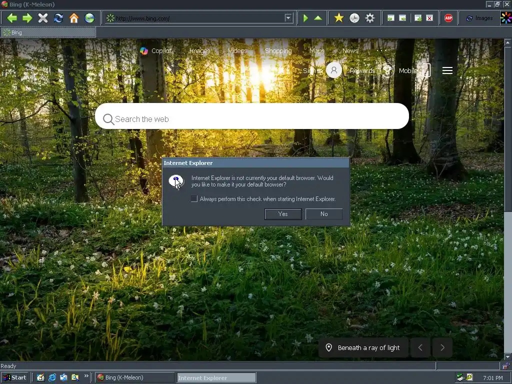Open the Videos link on Bing
The height and width of the screenshot is (384, 512).
point(237,51)
